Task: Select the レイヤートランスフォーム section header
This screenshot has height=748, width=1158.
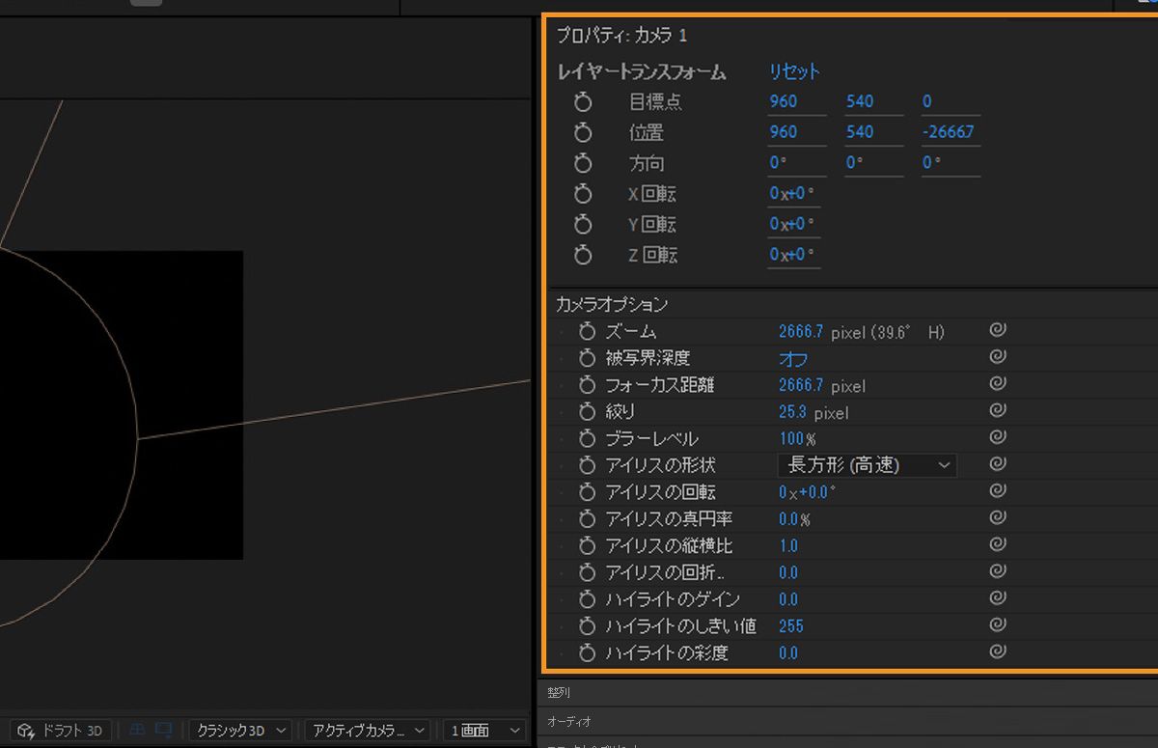Action: 642,72
